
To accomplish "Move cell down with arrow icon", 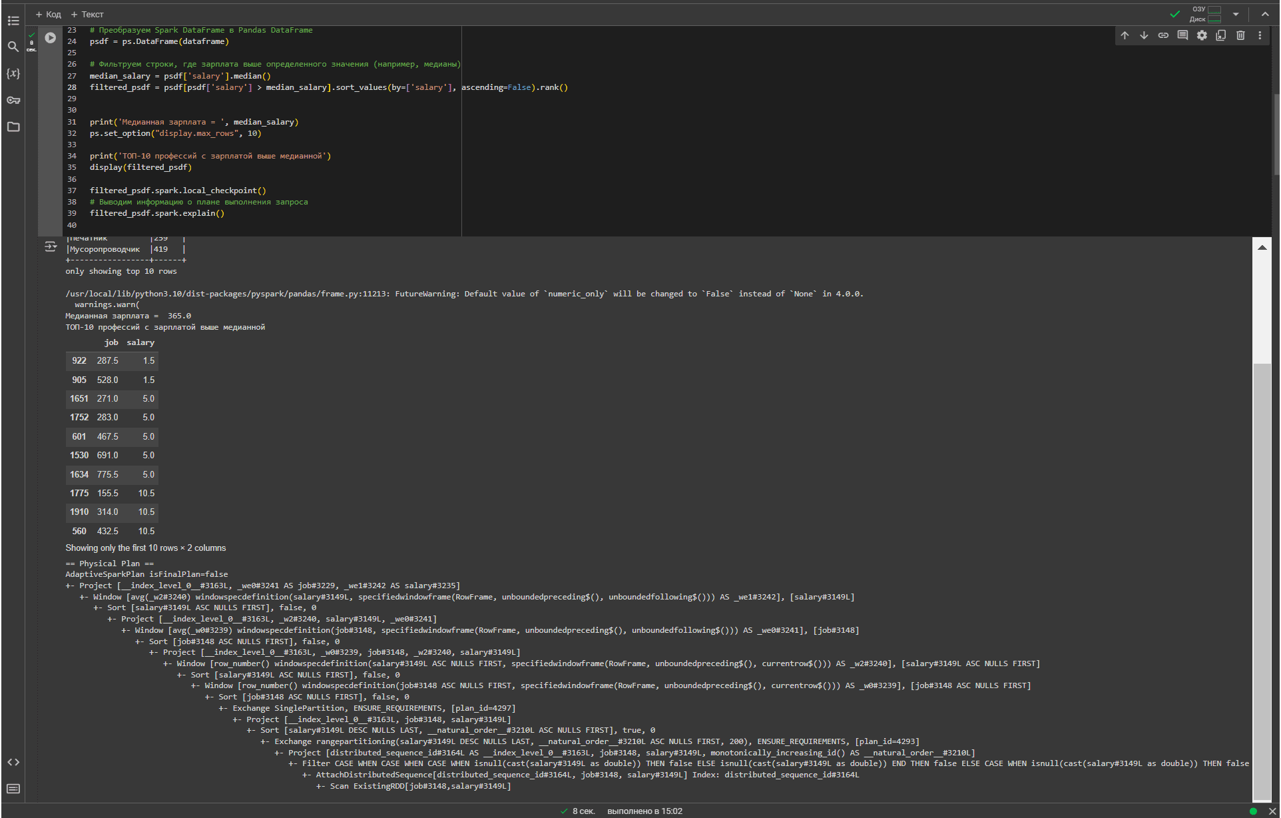I will pos(1144,35).
